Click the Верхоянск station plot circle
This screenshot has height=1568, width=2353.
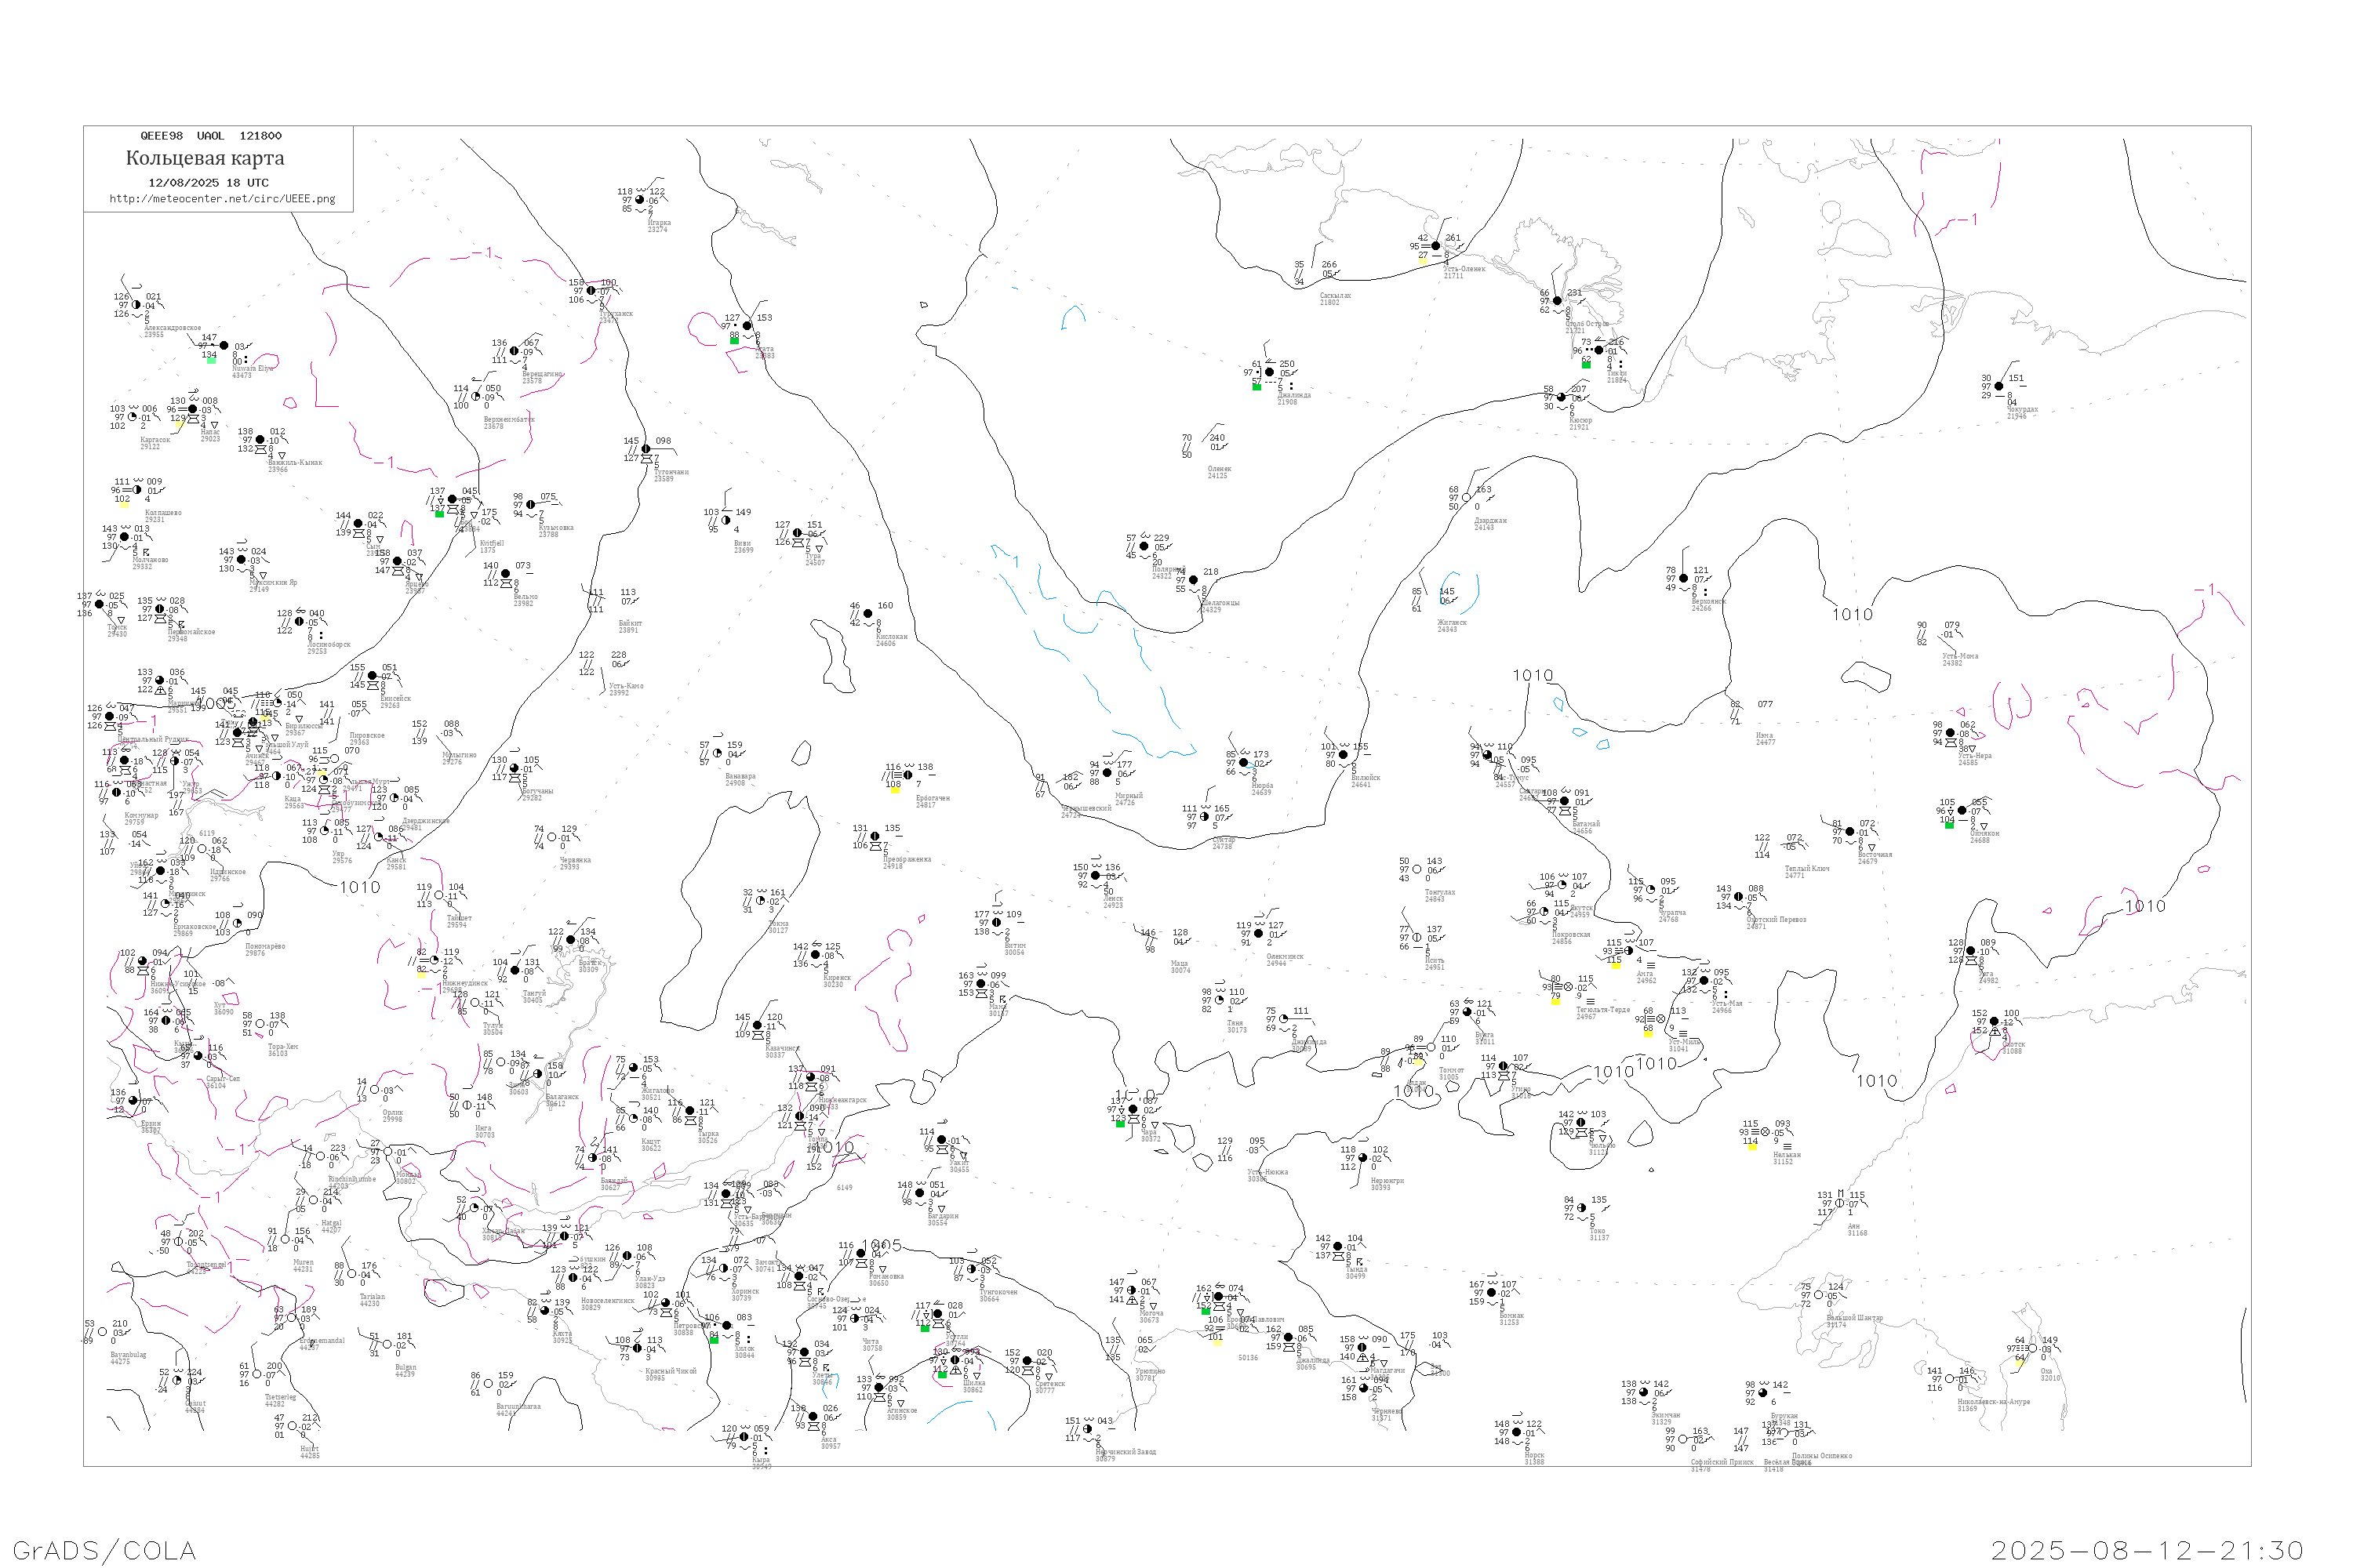(x=1684, y=579)
